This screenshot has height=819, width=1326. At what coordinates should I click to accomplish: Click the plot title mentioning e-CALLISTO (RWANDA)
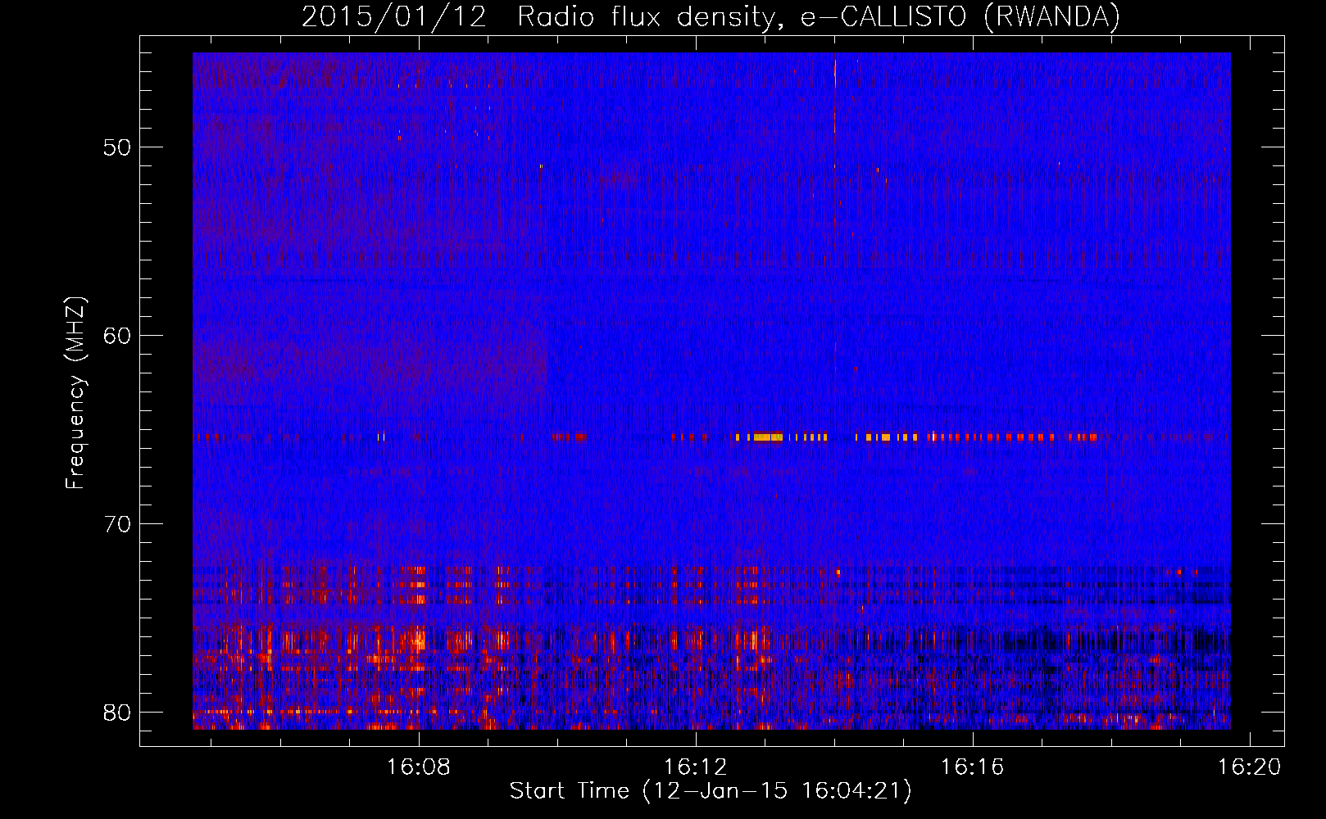[x=711, y=16]
